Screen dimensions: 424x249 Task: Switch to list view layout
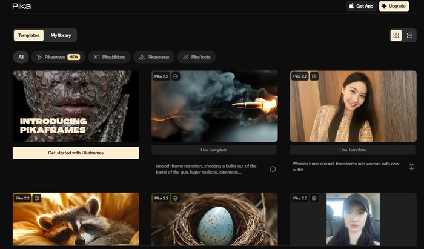tap(410, 35)
